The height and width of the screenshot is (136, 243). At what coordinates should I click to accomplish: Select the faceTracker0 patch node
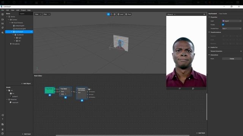coord(82,93)
